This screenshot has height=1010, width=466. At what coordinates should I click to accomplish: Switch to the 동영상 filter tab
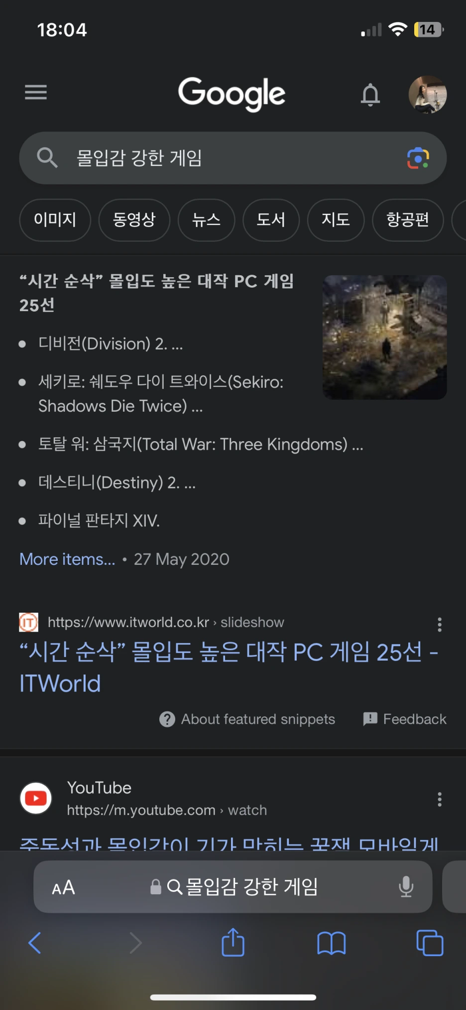[134, 220]
